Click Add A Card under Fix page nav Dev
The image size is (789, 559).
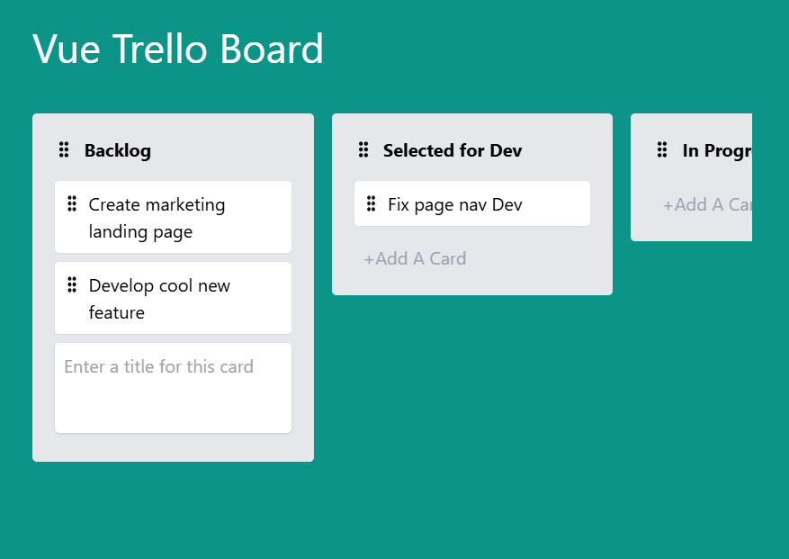[x=415, y=258]
